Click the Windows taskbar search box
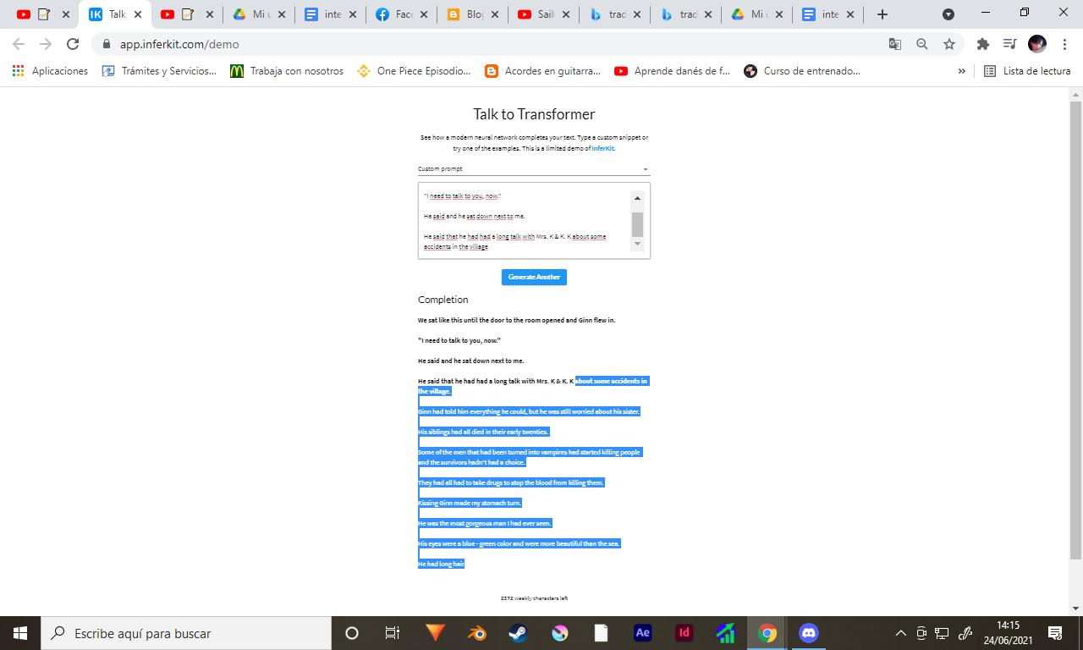Viewport: 1083px width, 650px height. pos(186,633)
